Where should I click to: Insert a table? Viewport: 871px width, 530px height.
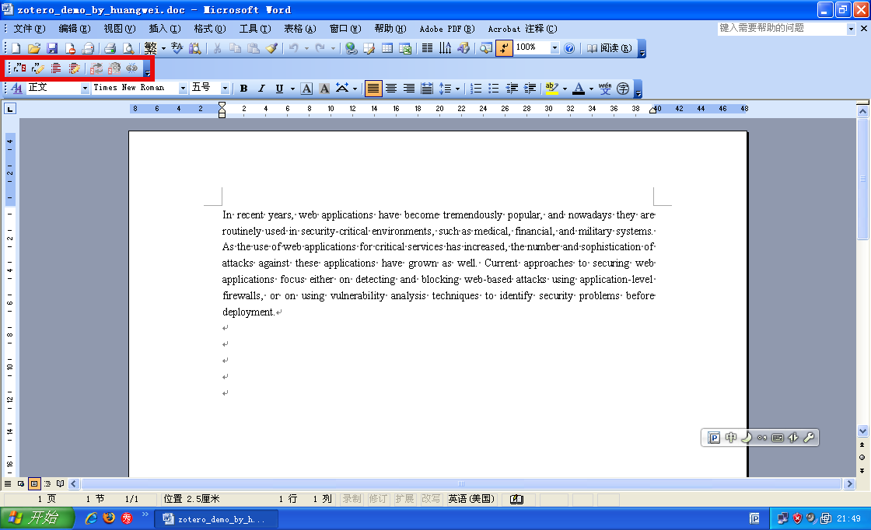387,48
